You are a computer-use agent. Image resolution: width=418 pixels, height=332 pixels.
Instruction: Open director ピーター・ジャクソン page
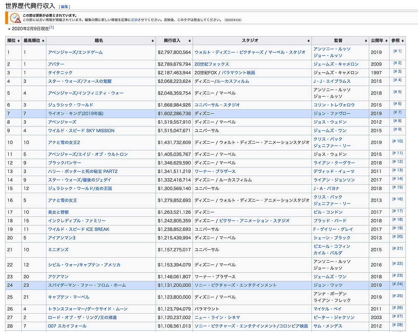click(334, 317)
